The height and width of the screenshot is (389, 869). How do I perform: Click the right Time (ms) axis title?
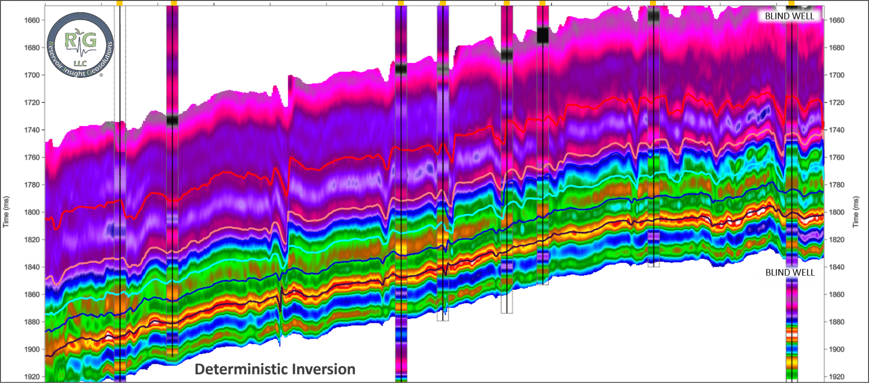click(855, 212)
